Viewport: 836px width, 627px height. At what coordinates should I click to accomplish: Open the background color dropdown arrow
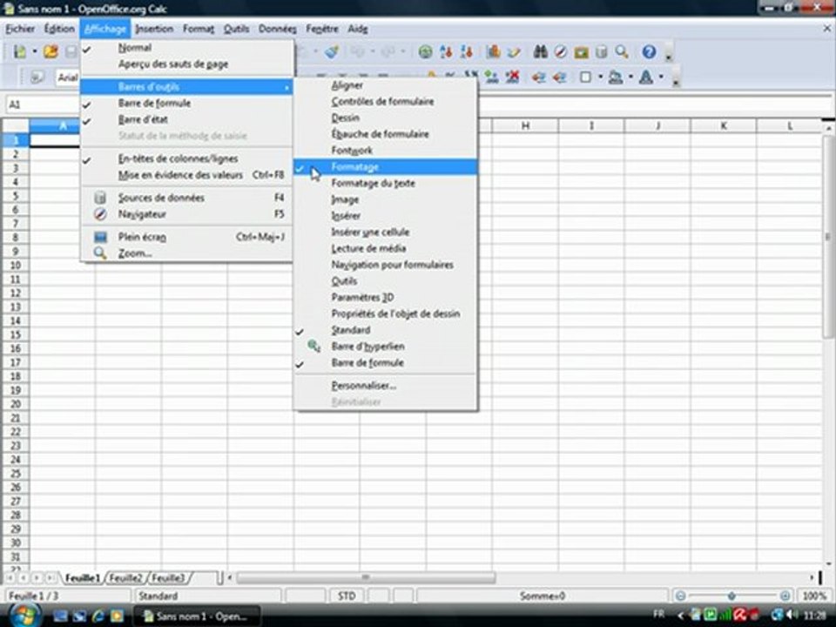click(630, 78)
